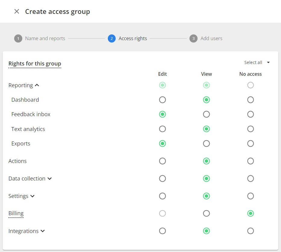This screenshot has width=281, height=252.
Task: Set Text analytics to No access
Action: 250,129
